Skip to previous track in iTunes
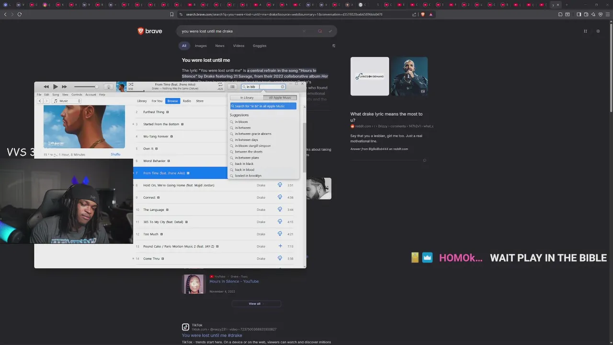The height and width of the screenshot is (345, 613). pyautogui.click(x=46, y=87)
